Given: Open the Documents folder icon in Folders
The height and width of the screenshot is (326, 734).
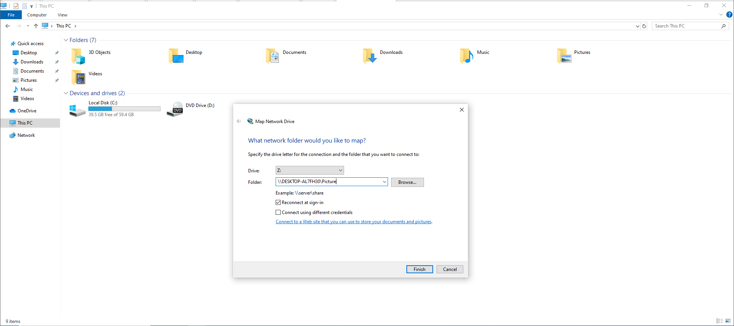Looking at the screenshot, I should [x=272, y=56].
